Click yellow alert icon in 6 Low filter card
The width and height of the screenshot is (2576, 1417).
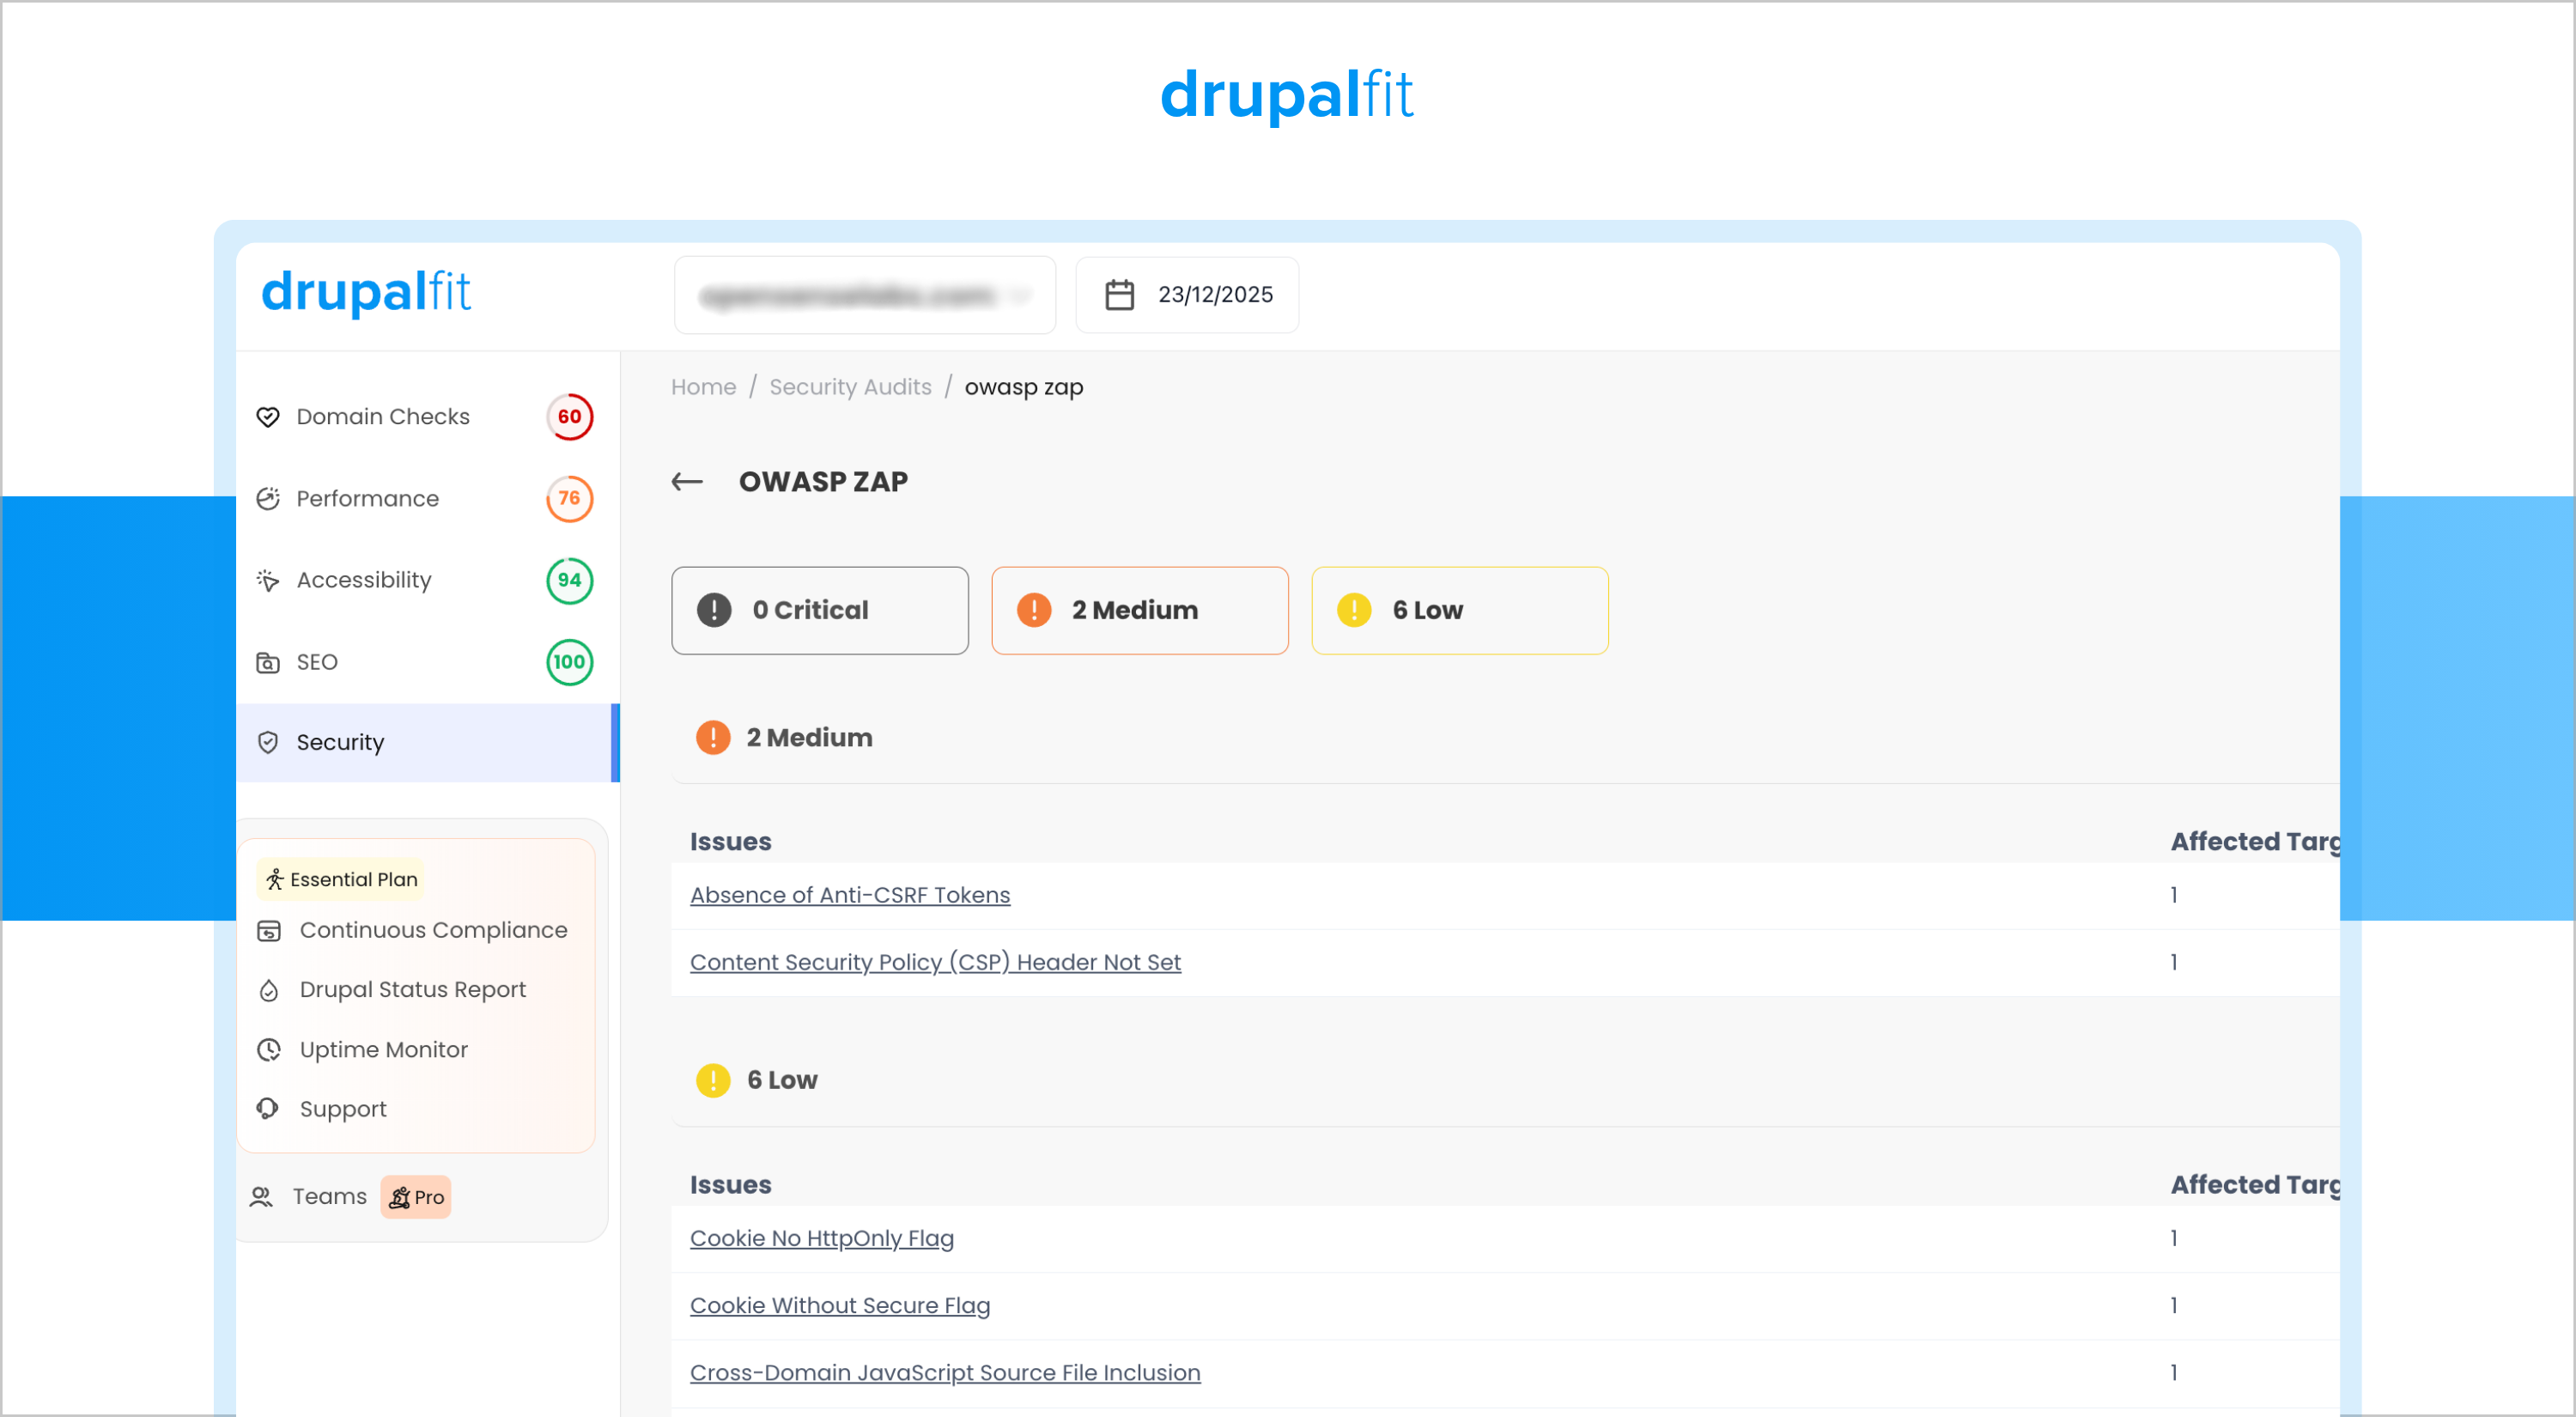coord(1354,610)
